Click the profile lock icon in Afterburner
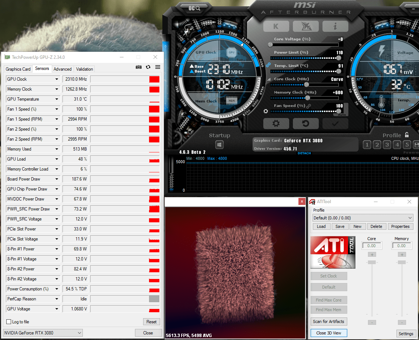 [407, 135]
